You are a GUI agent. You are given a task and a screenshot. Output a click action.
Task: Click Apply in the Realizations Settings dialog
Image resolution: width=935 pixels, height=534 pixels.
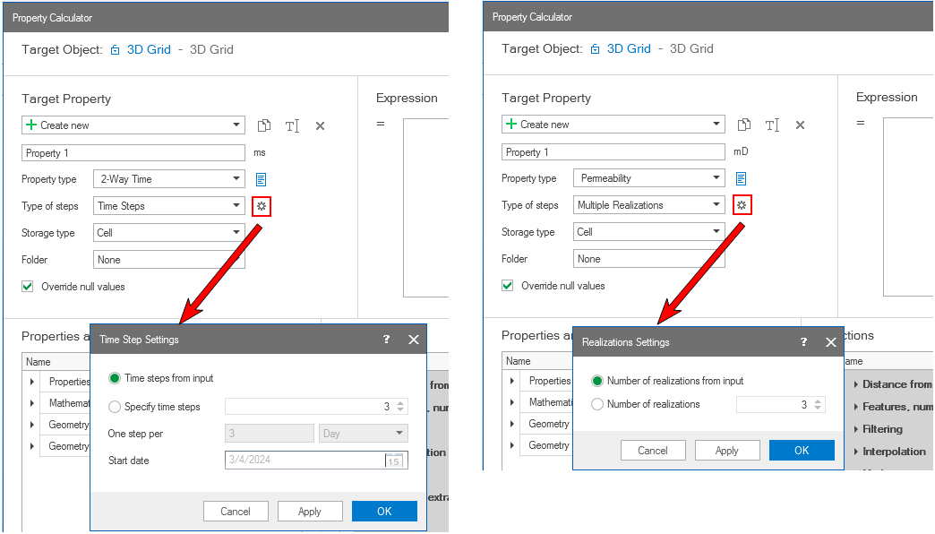(727, 451)
